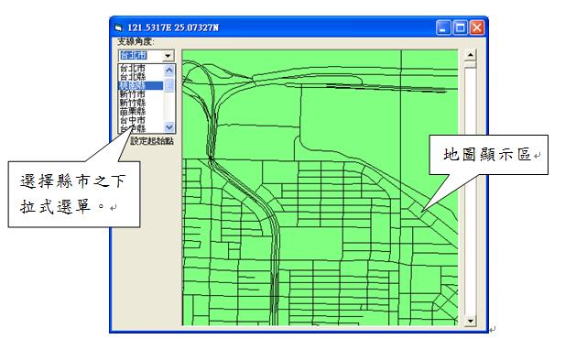Click the application icon in the title bar
This screenshot has width=565, height=339.
(x=118, y=27)
